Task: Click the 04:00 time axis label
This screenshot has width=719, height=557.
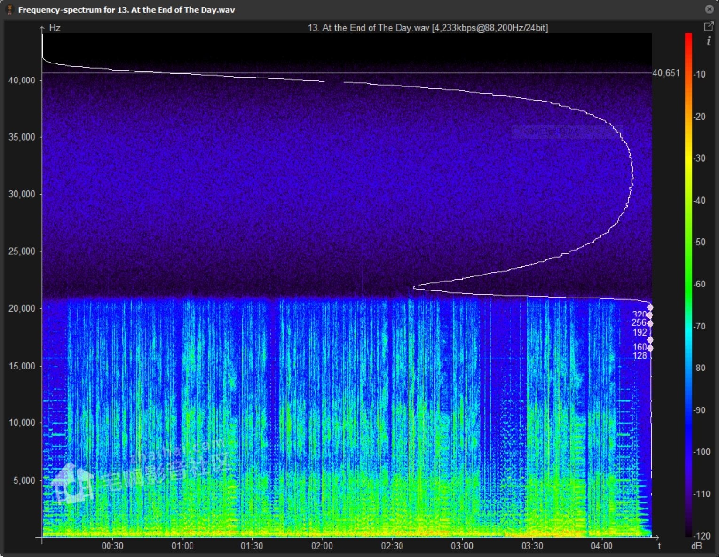Action: [601, 546]
